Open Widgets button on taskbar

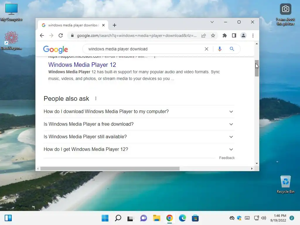pos(8,218)
